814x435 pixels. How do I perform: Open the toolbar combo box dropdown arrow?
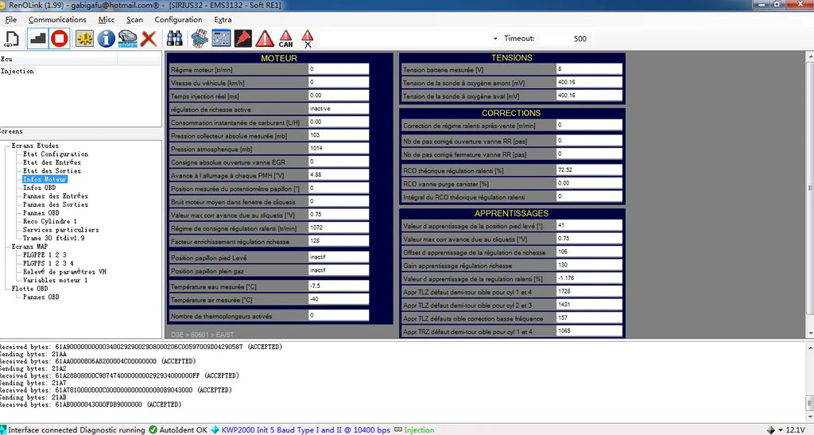pos(495,38)
